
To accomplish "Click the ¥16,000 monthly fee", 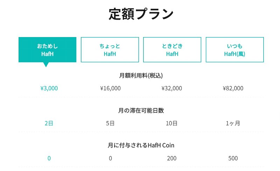I will click(110, 88).
